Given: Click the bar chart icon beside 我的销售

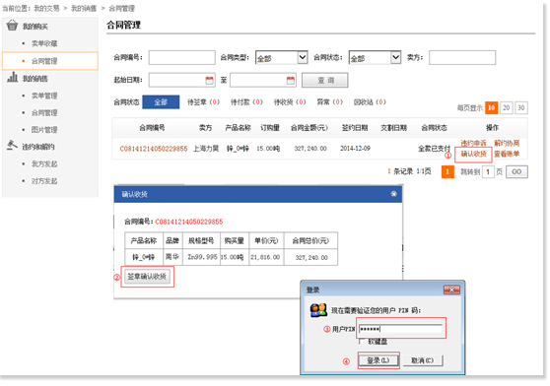Looking at the screenshot, I should pos(12,77).
